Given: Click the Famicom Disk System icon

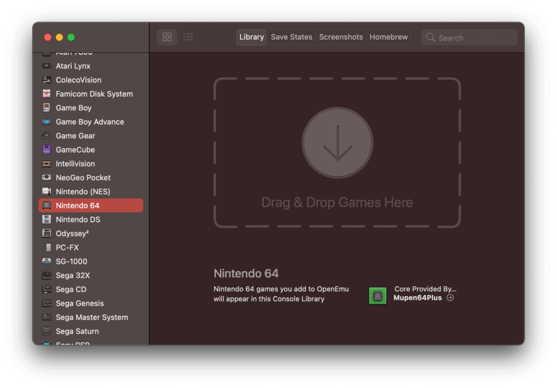Looking at the screenshot, I should [x=47, y=94].
